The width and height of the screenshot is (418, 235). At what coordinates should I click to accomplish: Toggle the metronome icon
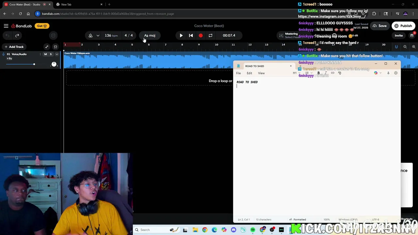tap(90, 35)
